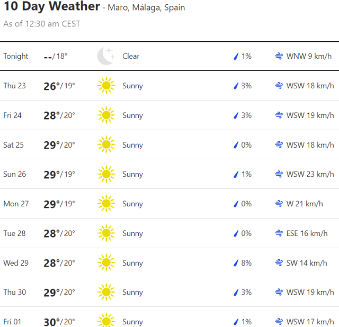Click the sun icon for Thu 23
The image size is (339, 327).
click(106, 86)
